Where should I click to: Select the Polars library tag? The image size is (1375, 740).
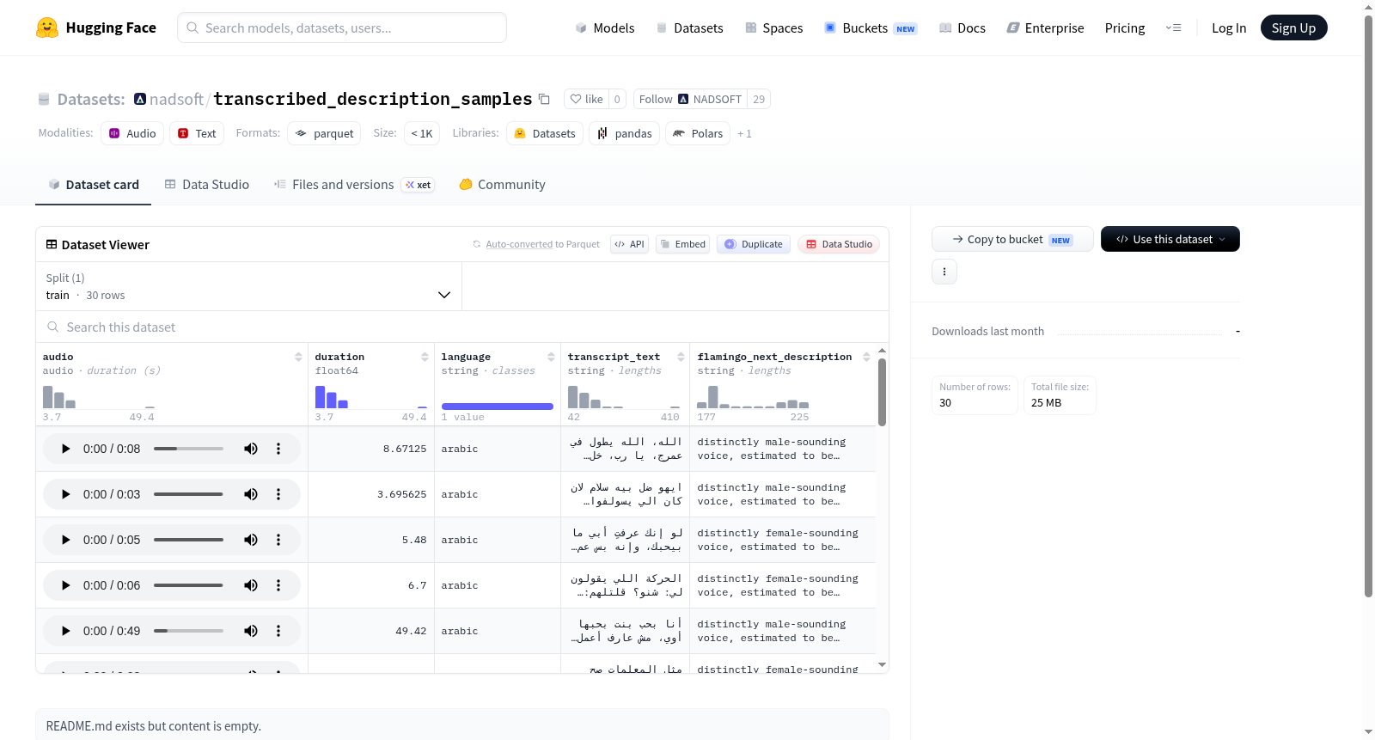(x=698, y=133)
